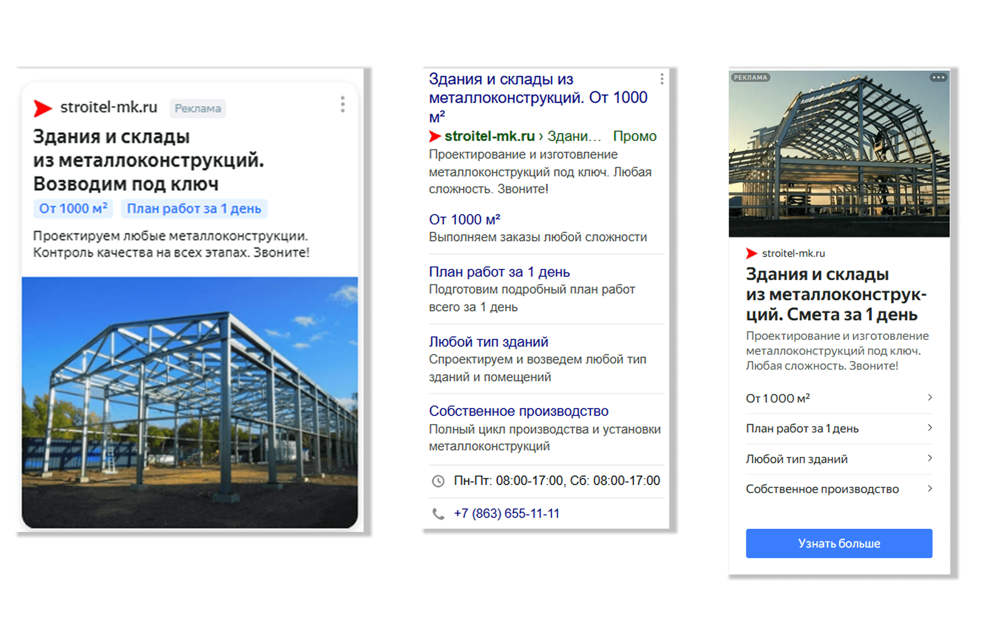This screenshot has height=617, width=1006.
Task: Expand the 'План работ за 1 день' chevron in the right ad
Action: 930,428
